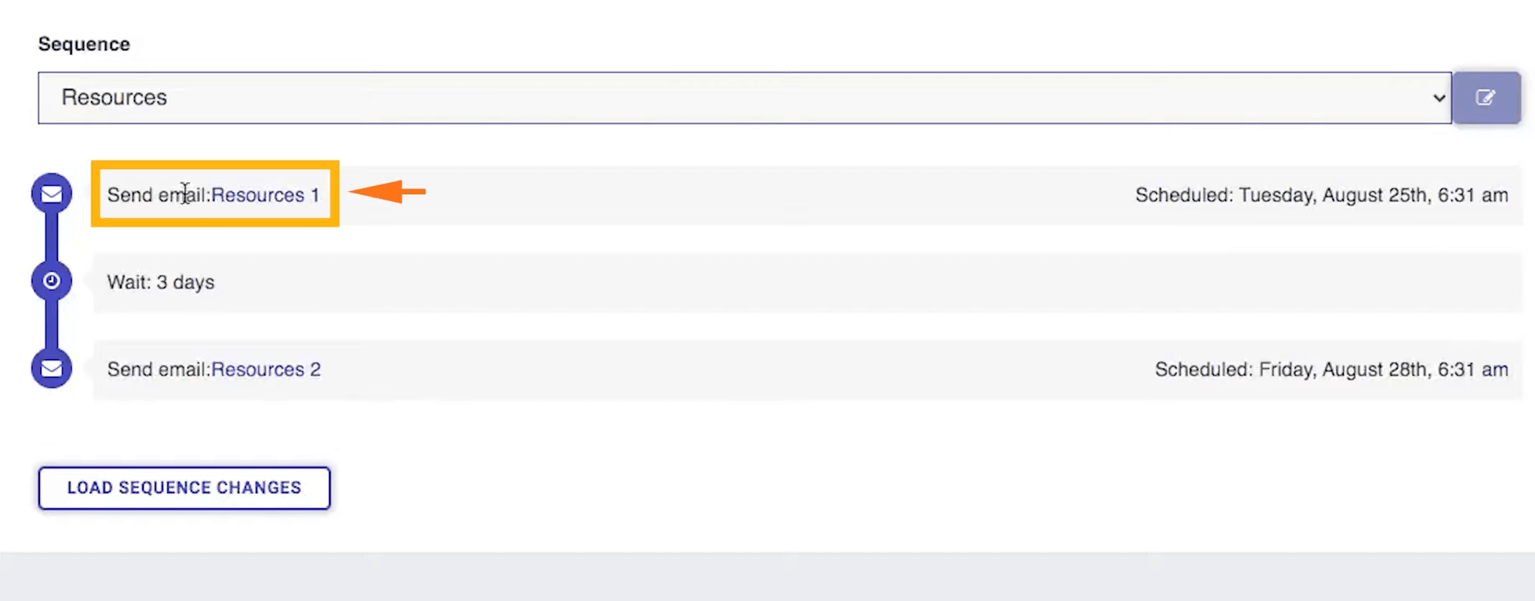
Task: Select the clock icon for wait step
Action: [x=51, y=281]
